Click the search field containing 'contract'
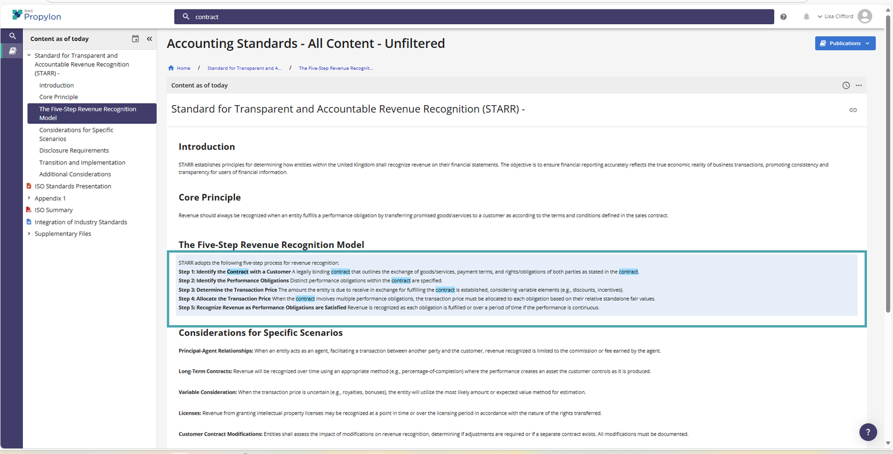Screen dimensions: 893x454 point(474,17)
